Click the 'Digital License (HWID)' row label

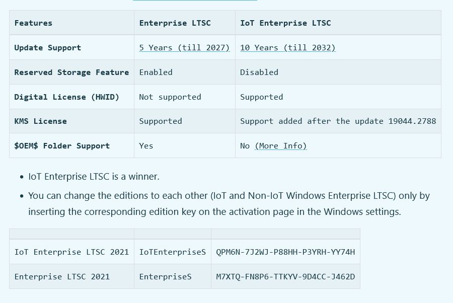tap(67, 97)
